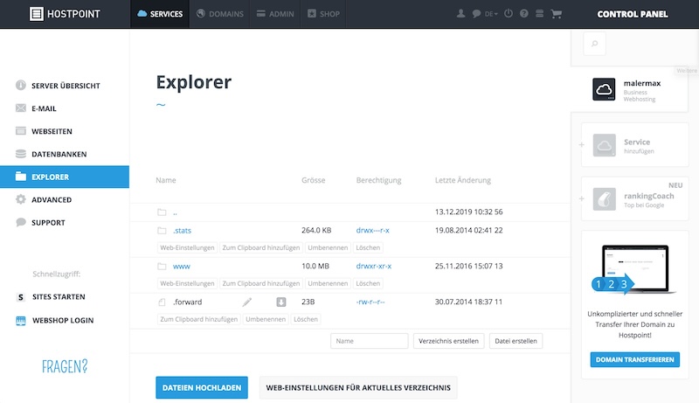
Task: Click the search magnifier box
Action: coord(595,44)
